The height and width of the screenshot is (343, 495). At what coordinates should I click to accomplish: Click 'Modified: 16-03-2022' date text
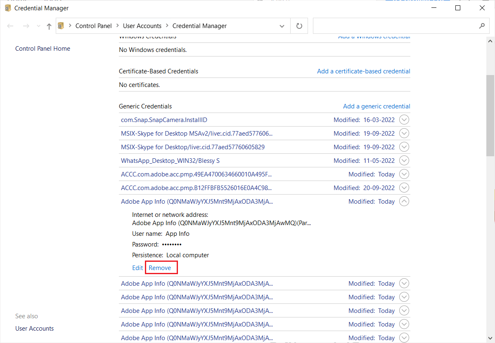(364, 120)
